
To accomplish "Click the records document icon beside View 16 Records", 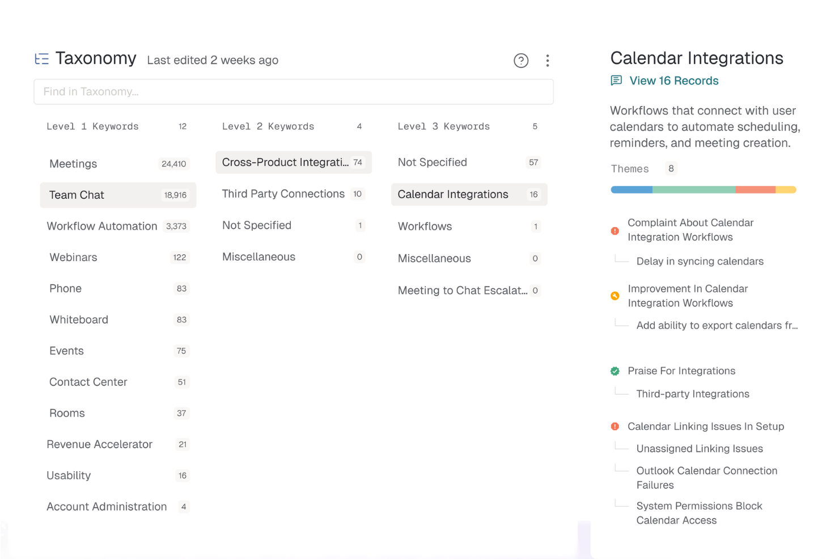I will coord(616,80).
